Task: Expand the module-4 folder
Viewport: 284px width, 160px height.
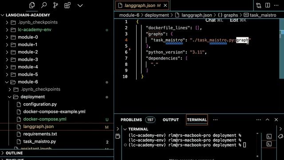Action: [7, 67]
